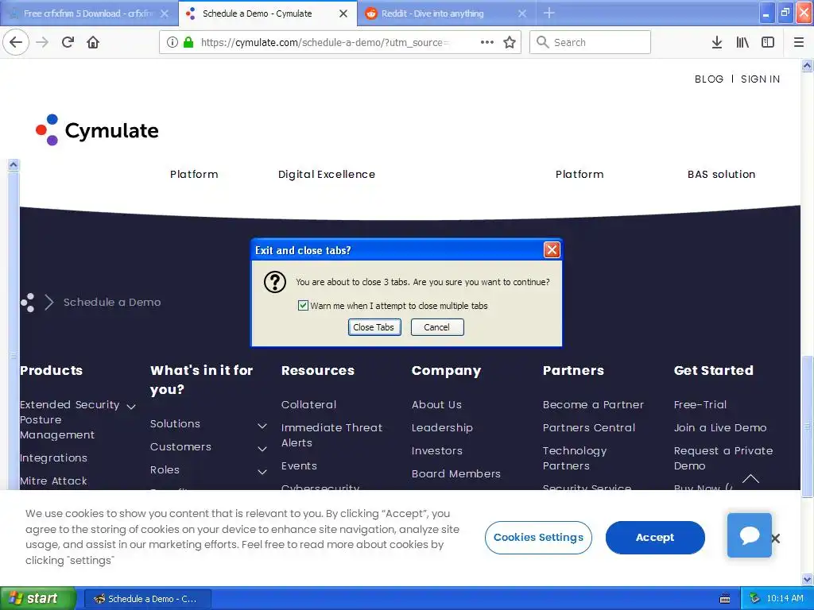This screenshot has width=814, height=610.
Task: Click the taskbar clock 10:14 AM
Action: [x=785, y=599]
